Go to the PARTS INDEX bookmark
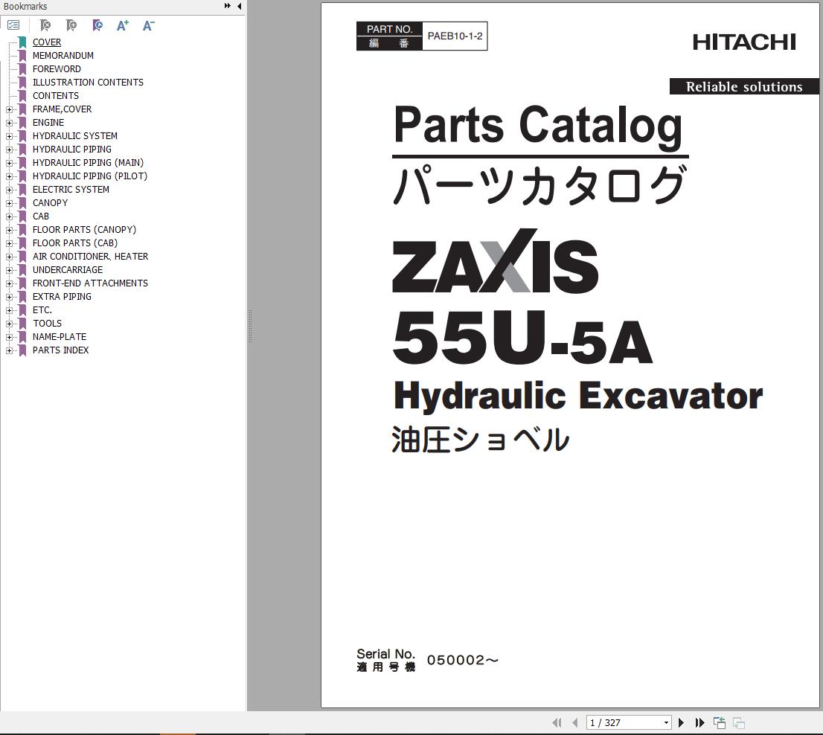 60,350
